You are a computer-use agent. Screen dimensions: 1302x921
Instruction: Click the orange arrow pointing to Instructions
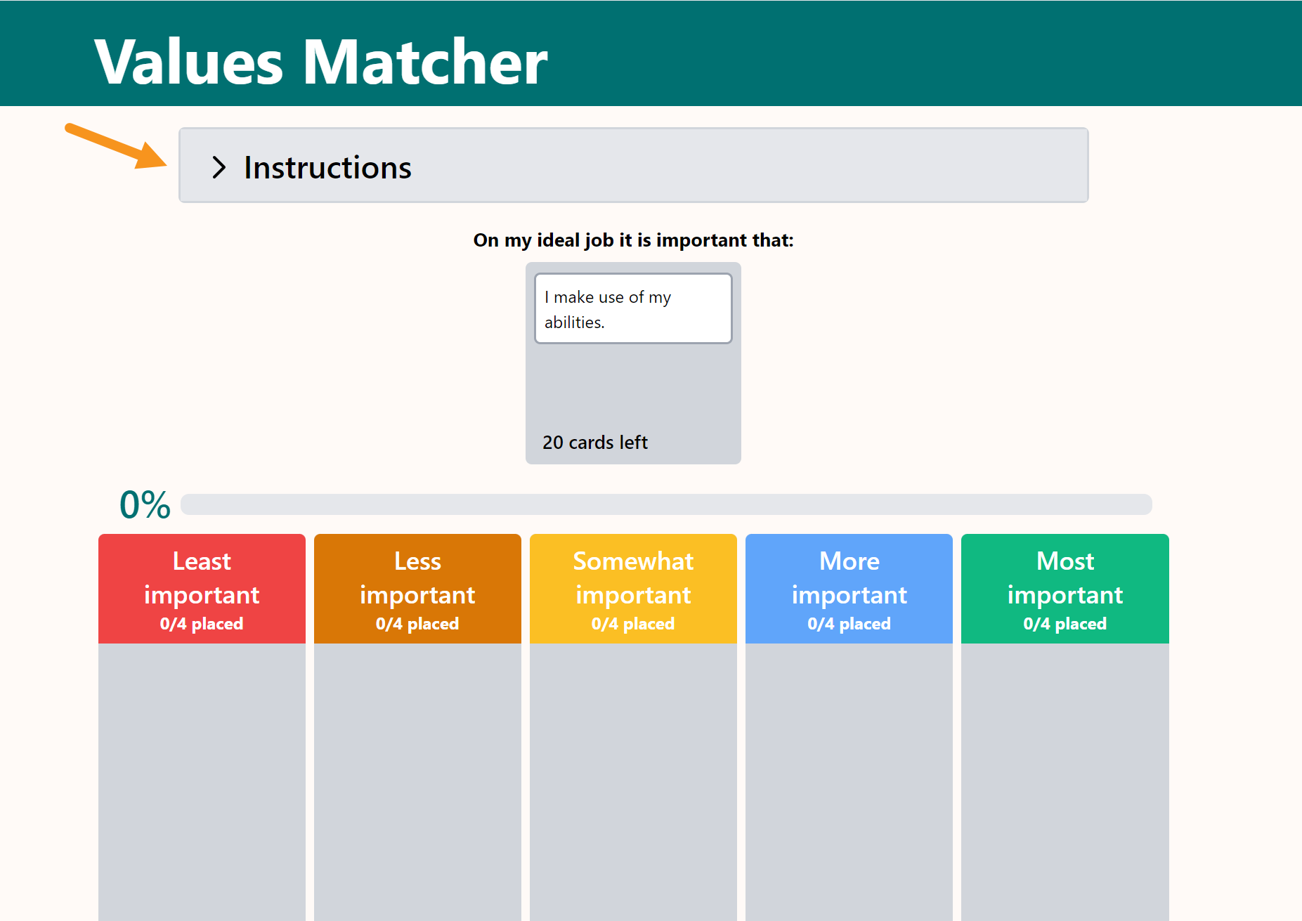click(x=116, y=146)
